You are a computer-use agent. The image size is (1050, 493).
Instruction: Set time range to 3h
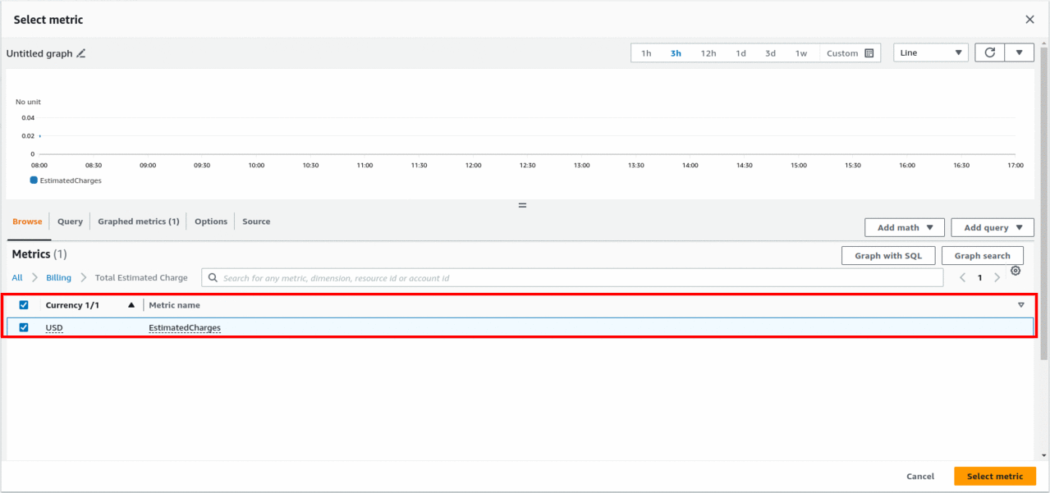676,53
